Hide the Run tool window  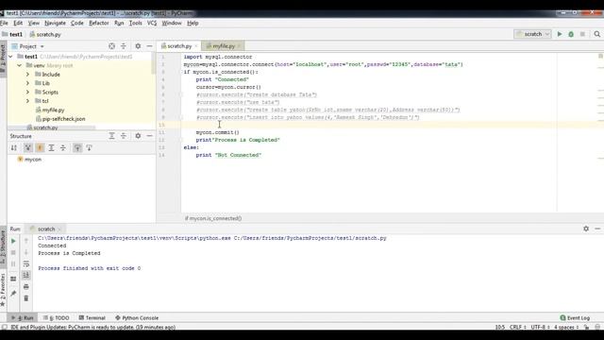597,229
